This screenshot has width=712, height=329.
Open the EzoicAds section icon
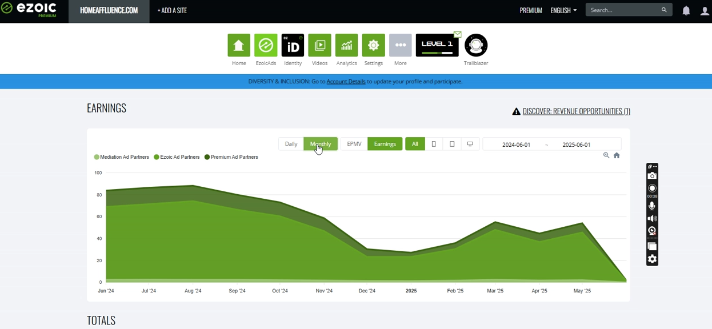[266, 45]
